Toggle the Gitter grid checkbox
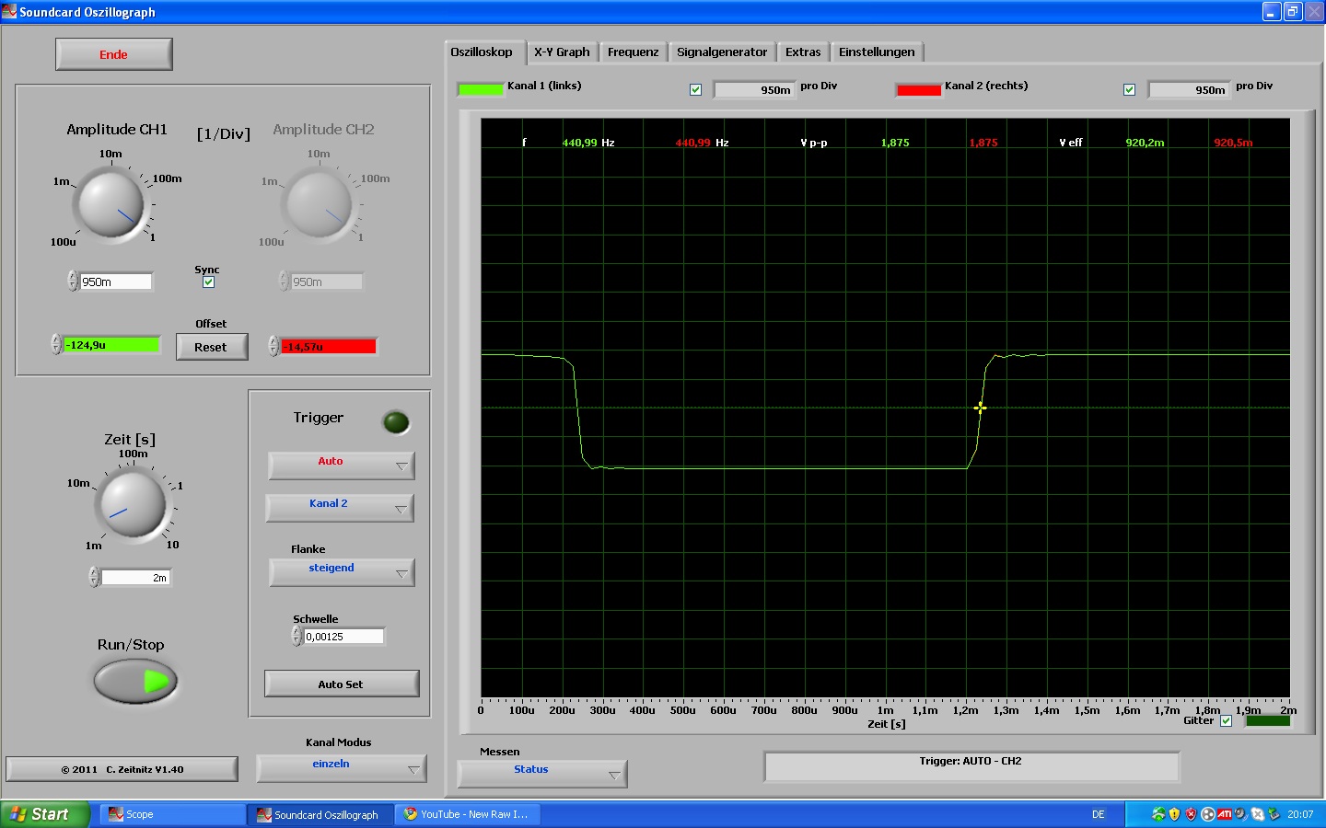The width and height of the screenshot is (1326, 828). click(x=1226, y=721)
